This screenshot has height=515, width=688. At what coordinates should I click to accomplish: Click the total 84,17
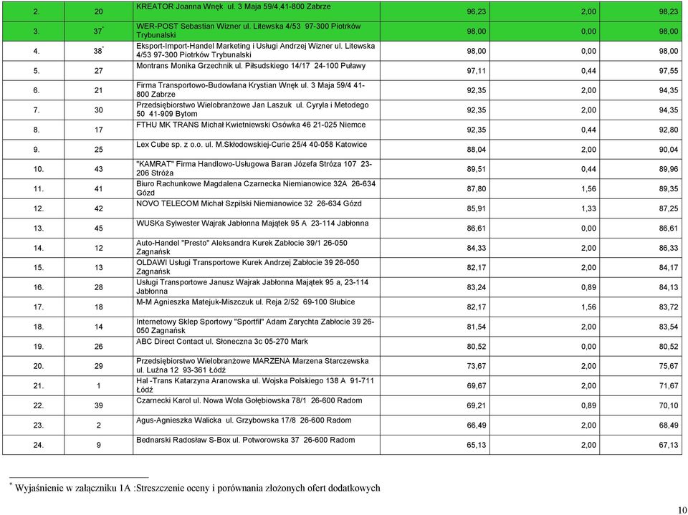tap(668, 268)
